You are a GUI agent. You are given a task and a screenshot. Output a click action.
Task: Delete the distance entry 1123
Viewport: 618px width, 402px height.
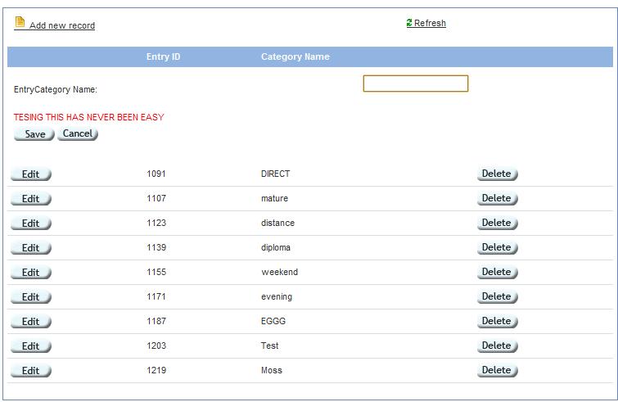coord(497,223)
